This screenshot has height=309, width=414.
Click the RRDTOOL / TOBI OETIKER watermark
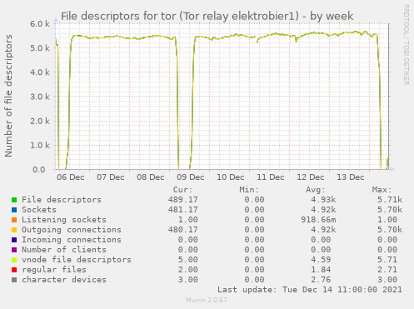(406, 45)
